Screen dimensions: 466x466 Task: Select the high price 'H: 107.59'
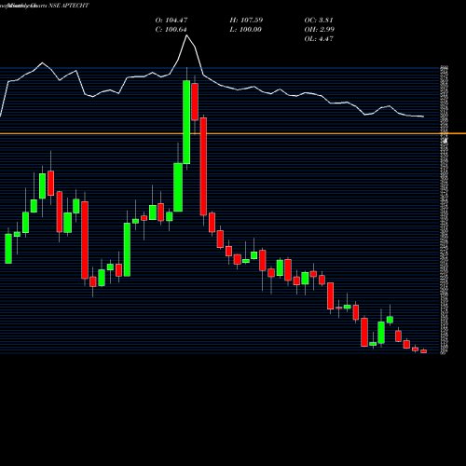click(246, 21)
